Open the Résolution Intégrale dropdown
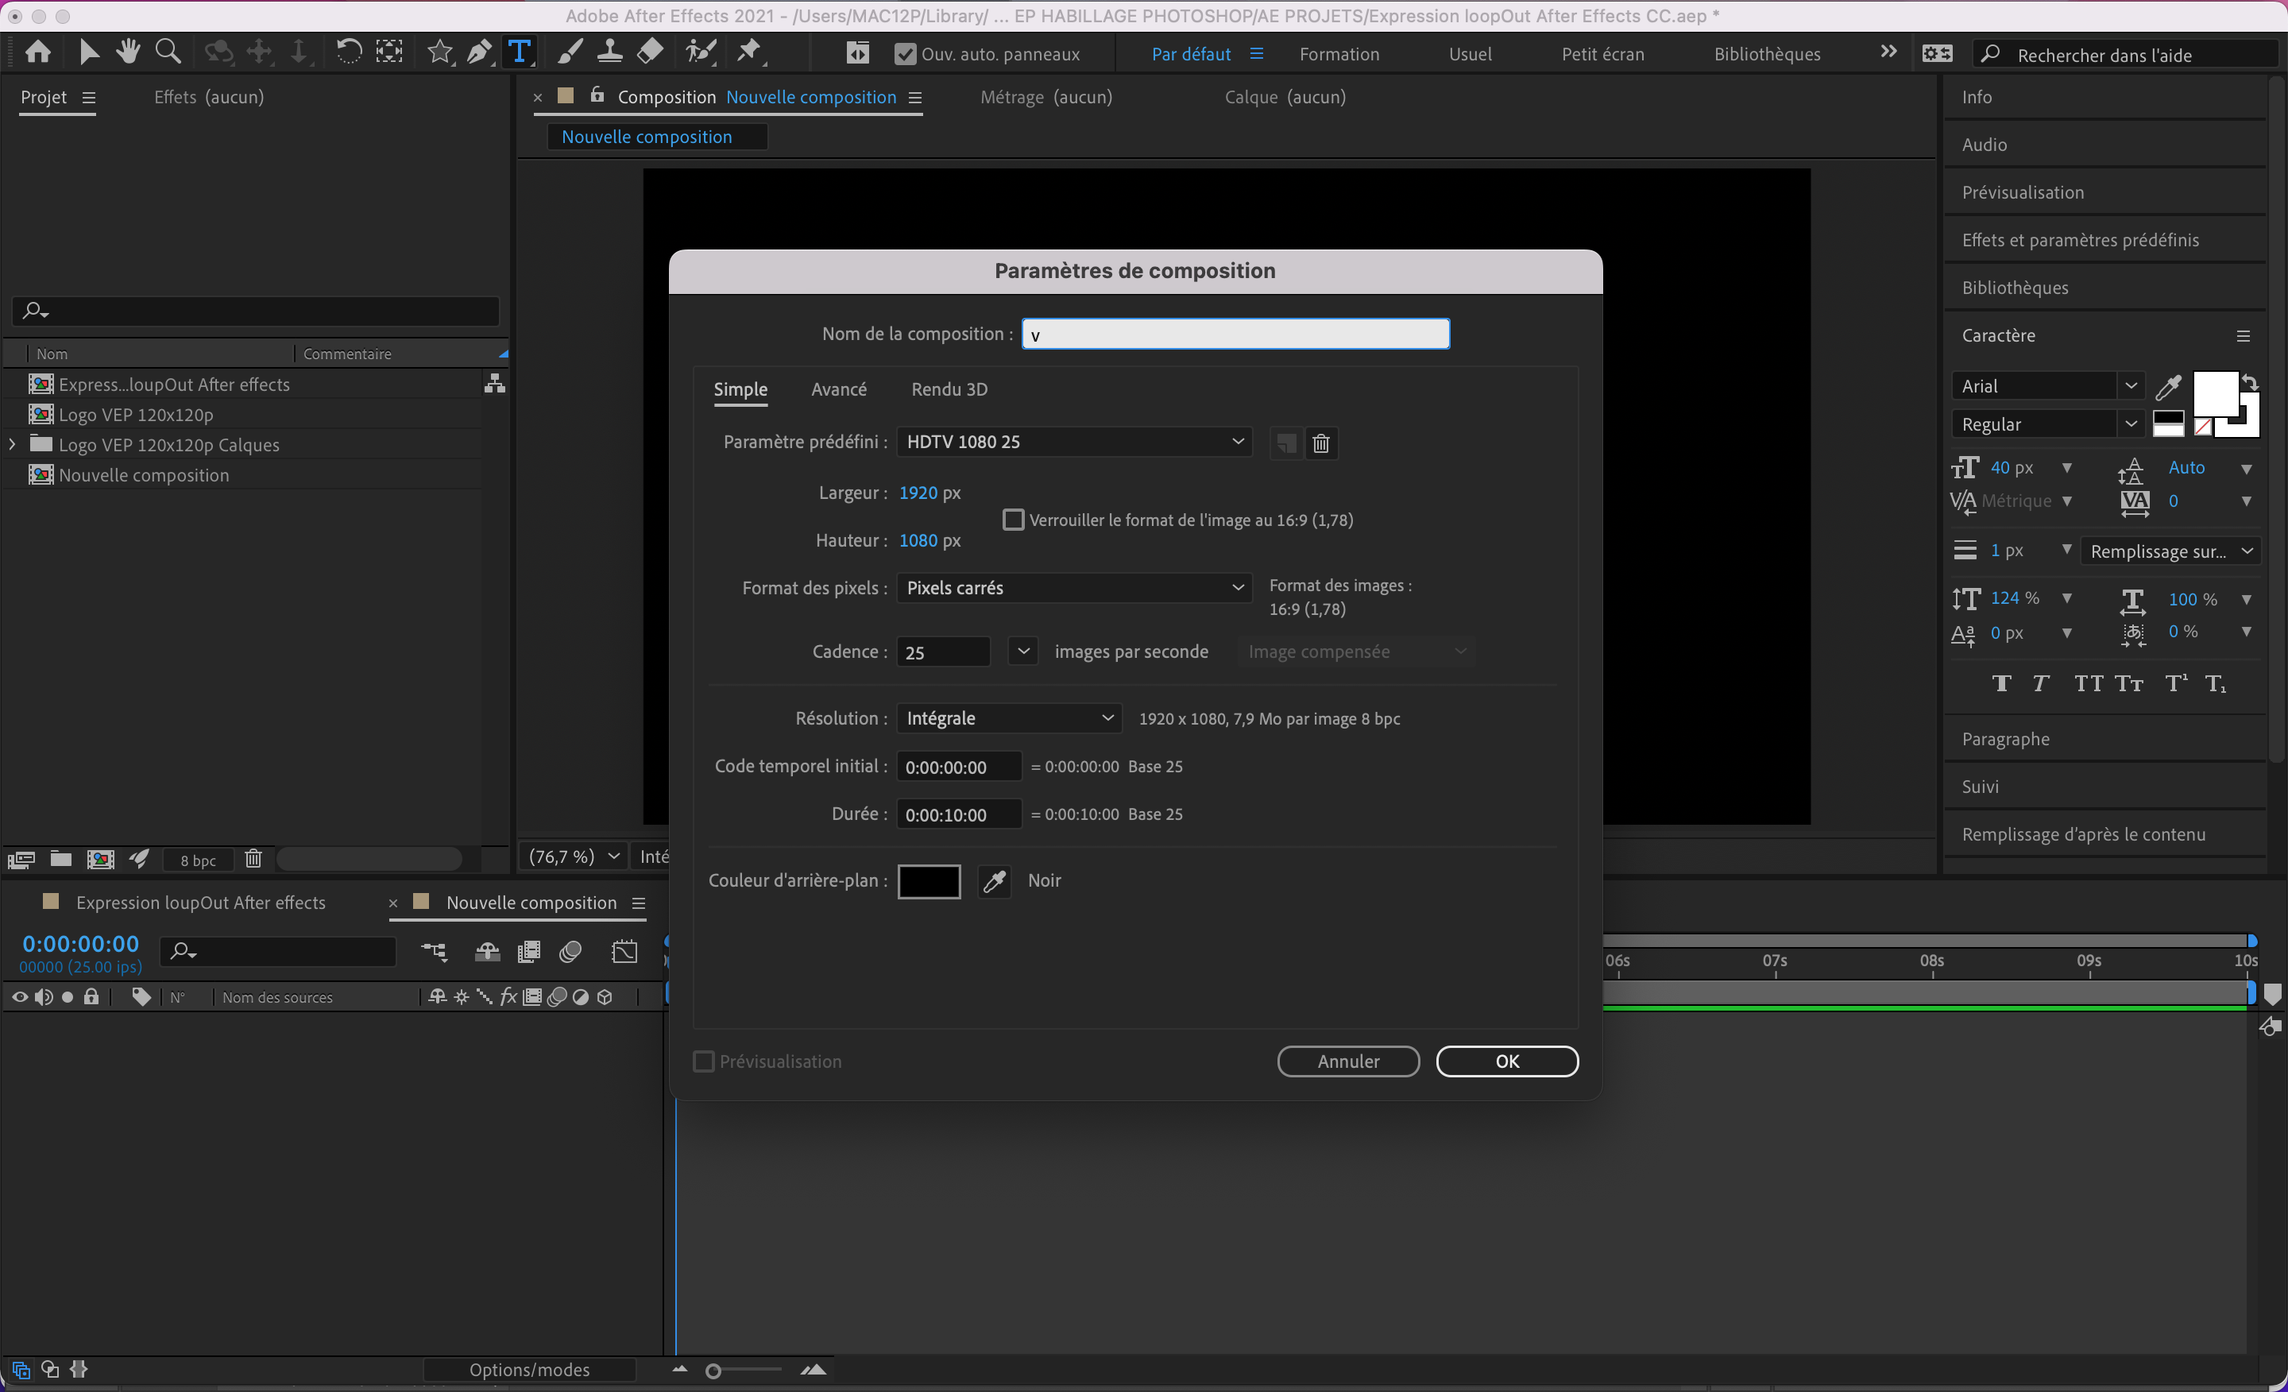This screenshot has height=1392, width=2288. pos(1008,717)
